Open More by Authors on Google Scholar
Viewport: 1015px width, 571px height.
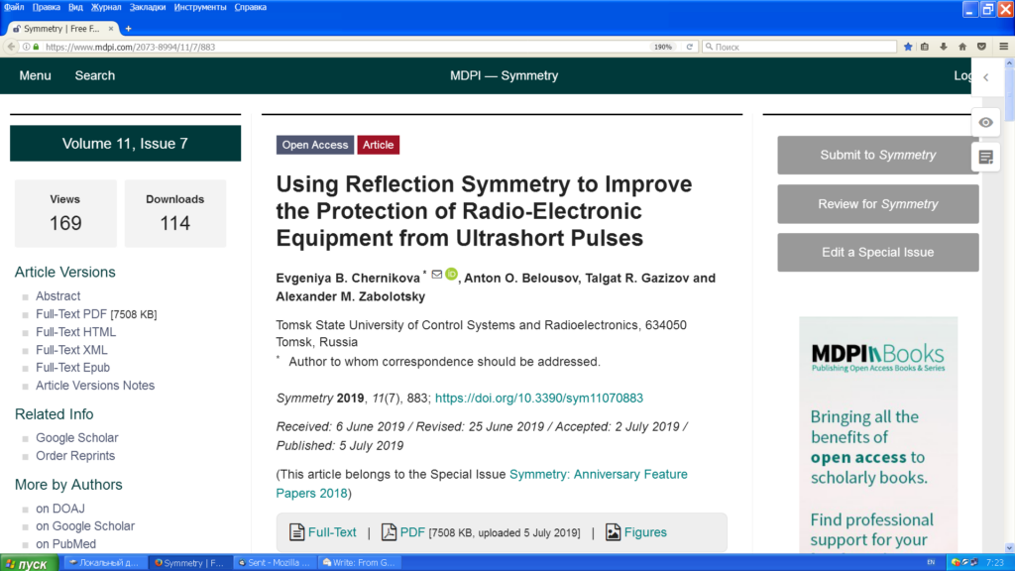tap(85, 526)
